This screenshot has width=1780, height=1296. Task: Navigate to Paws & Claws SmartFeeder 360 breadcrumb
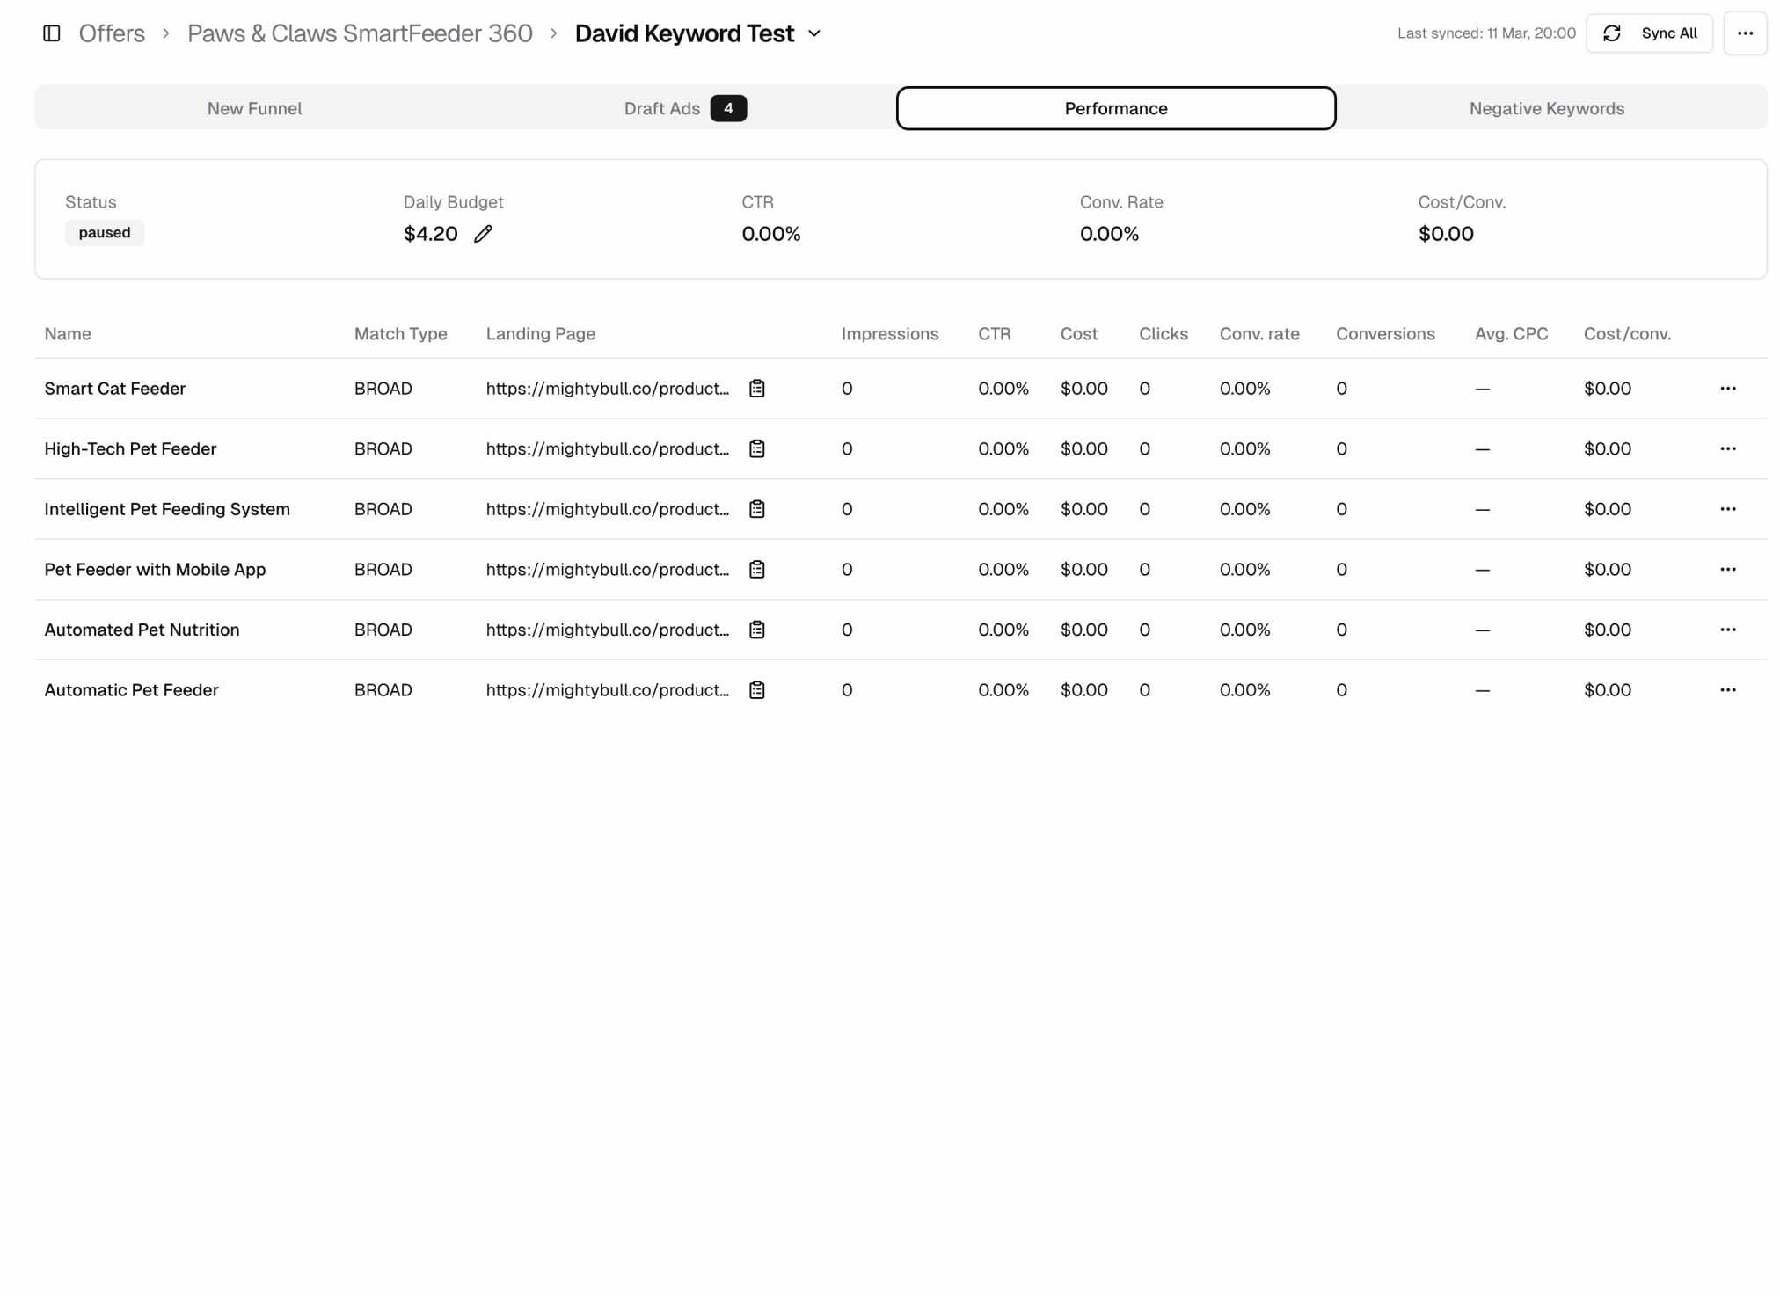point(360,33)
